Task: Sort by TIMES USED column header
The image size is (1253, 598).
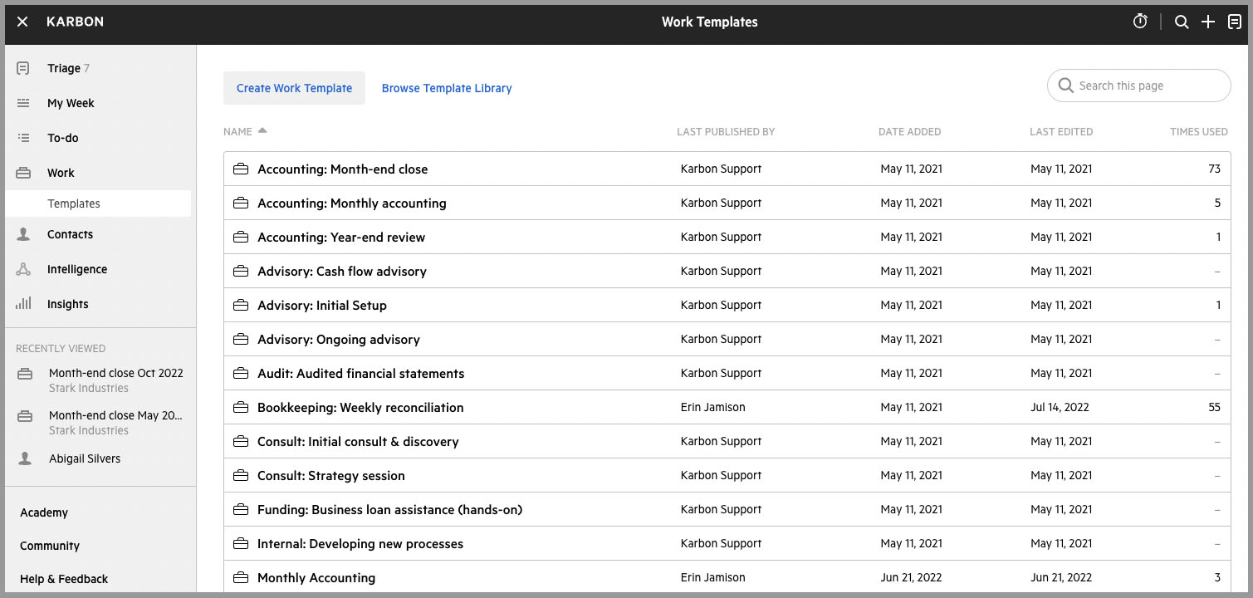Action: [x=1198, y=131]
